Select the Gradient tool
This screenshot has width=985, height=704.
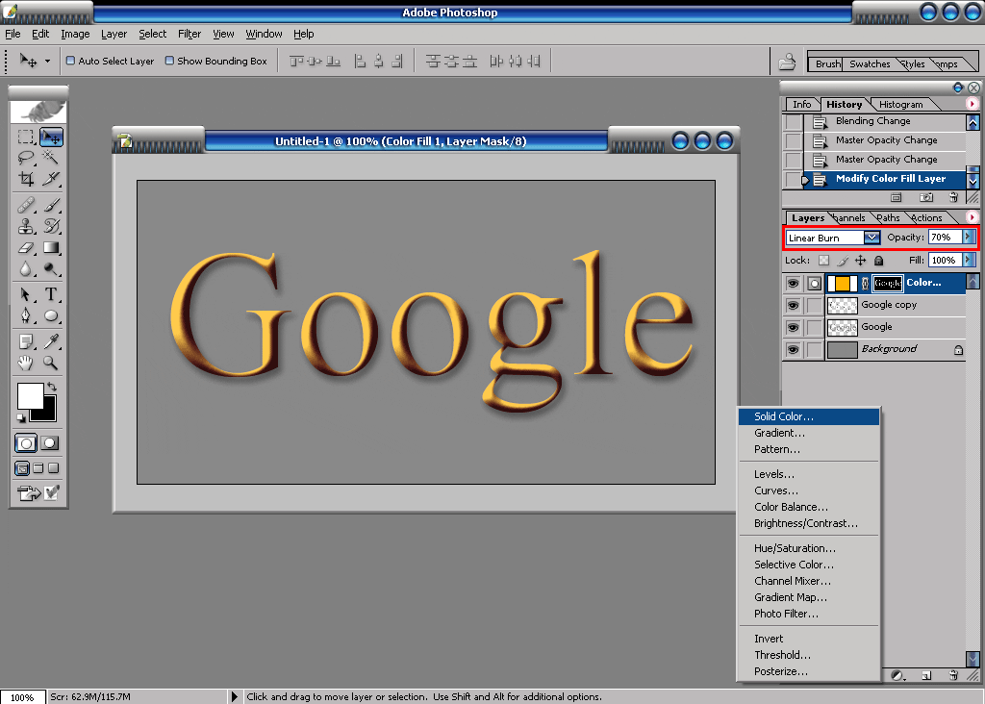51,248
